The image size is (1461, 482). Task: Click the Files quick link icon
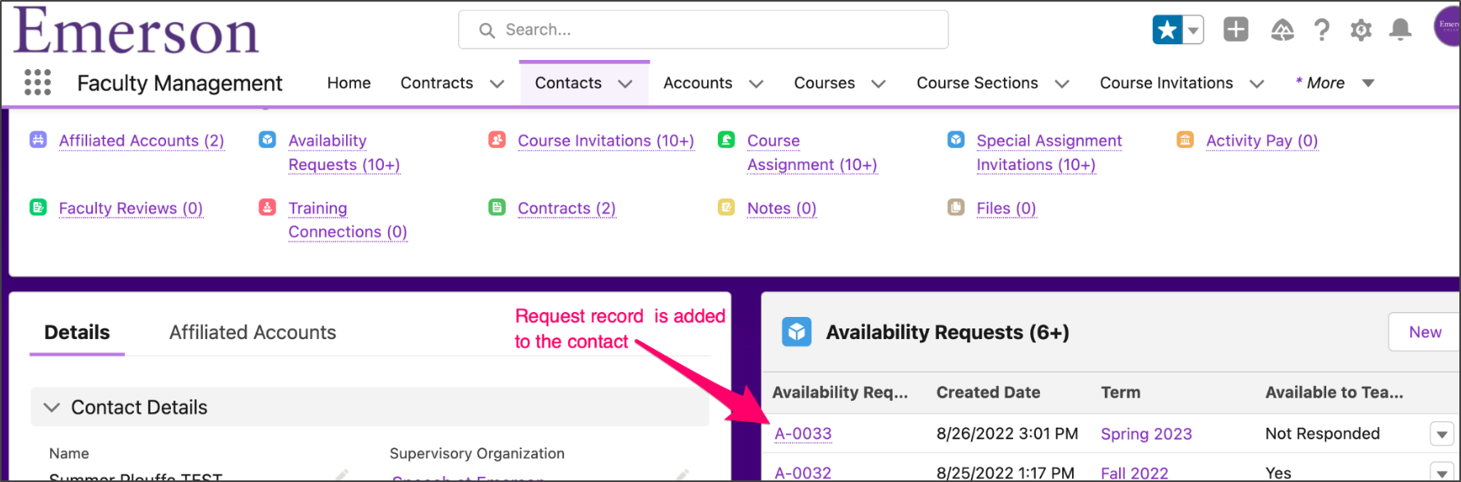coord(956,207)
